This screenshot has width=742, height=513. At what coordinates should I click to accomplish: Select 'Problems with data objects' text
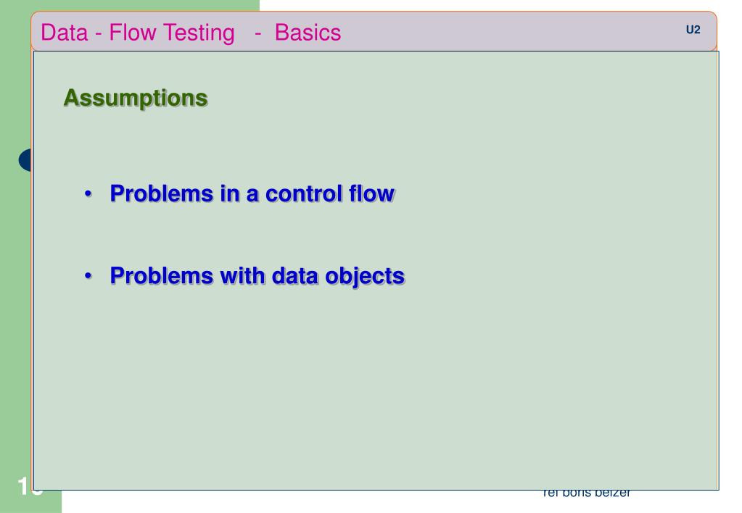tap(257, 276)
